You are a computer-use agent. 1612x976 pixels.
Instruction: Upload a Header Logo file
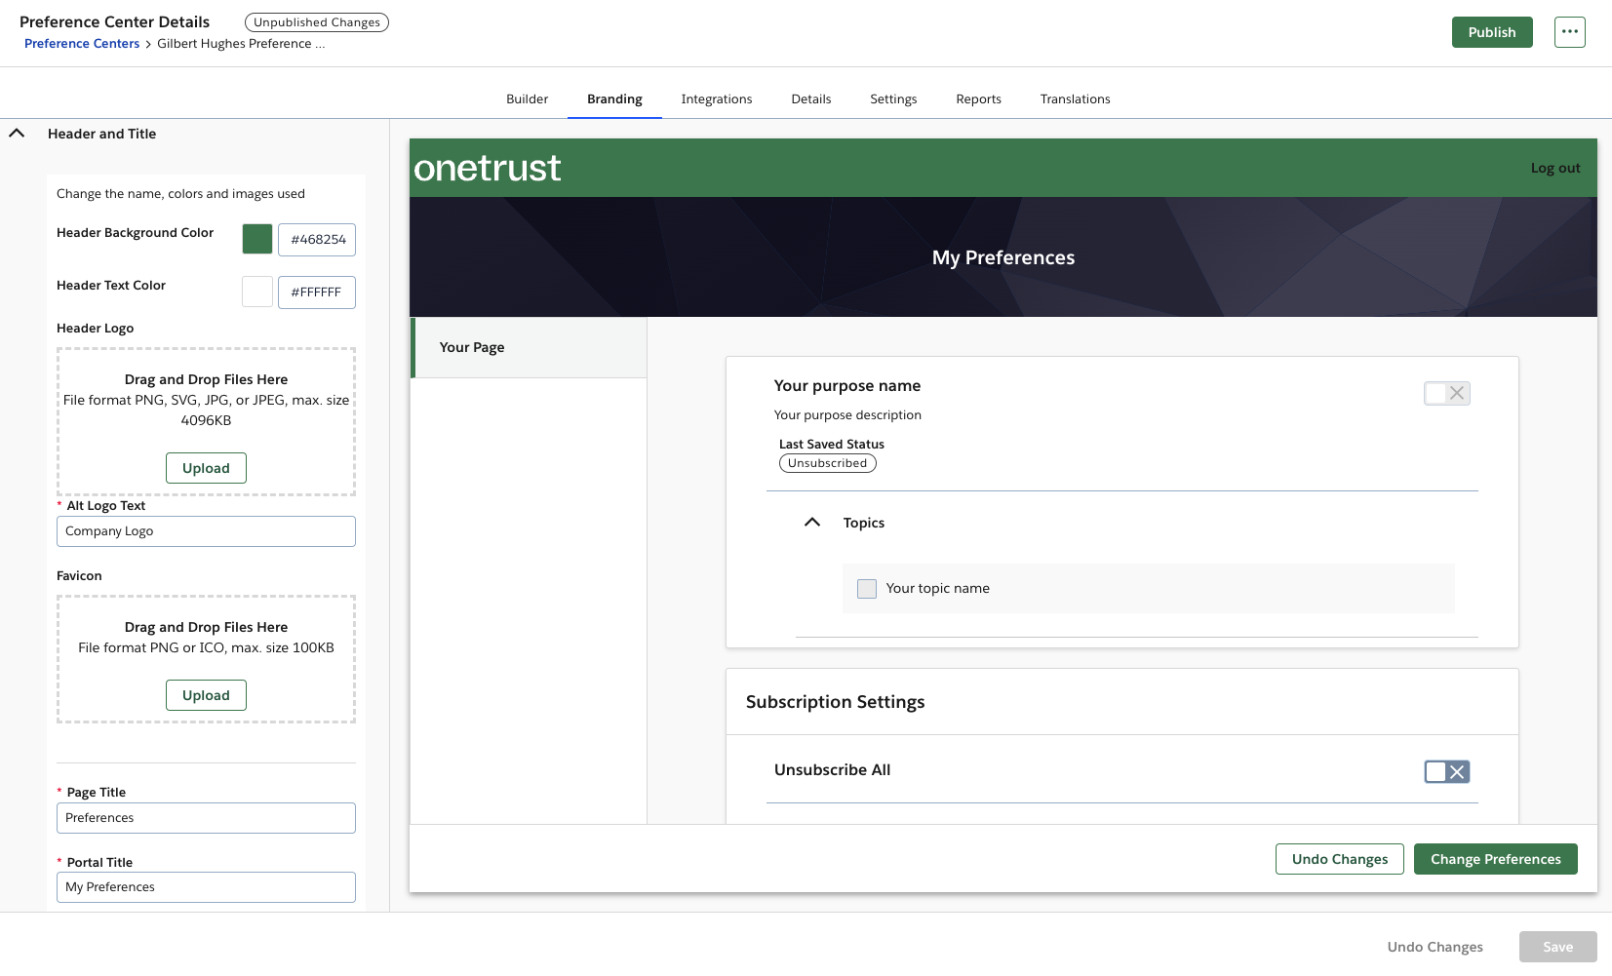206,468
